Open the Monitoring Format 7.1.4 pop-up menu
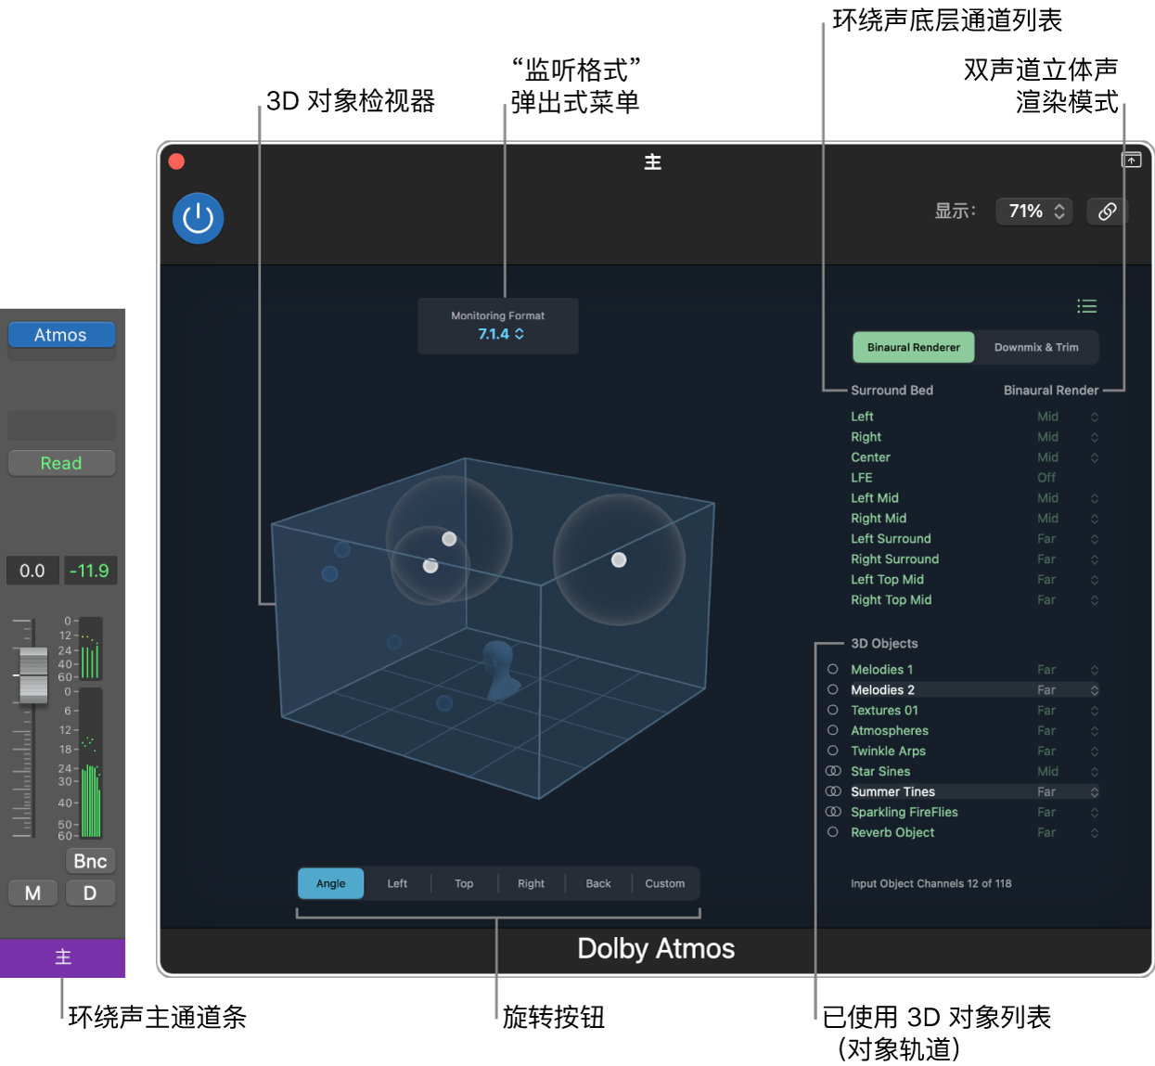This screenshot has width=1155, height=1066. tap(501, 334)
